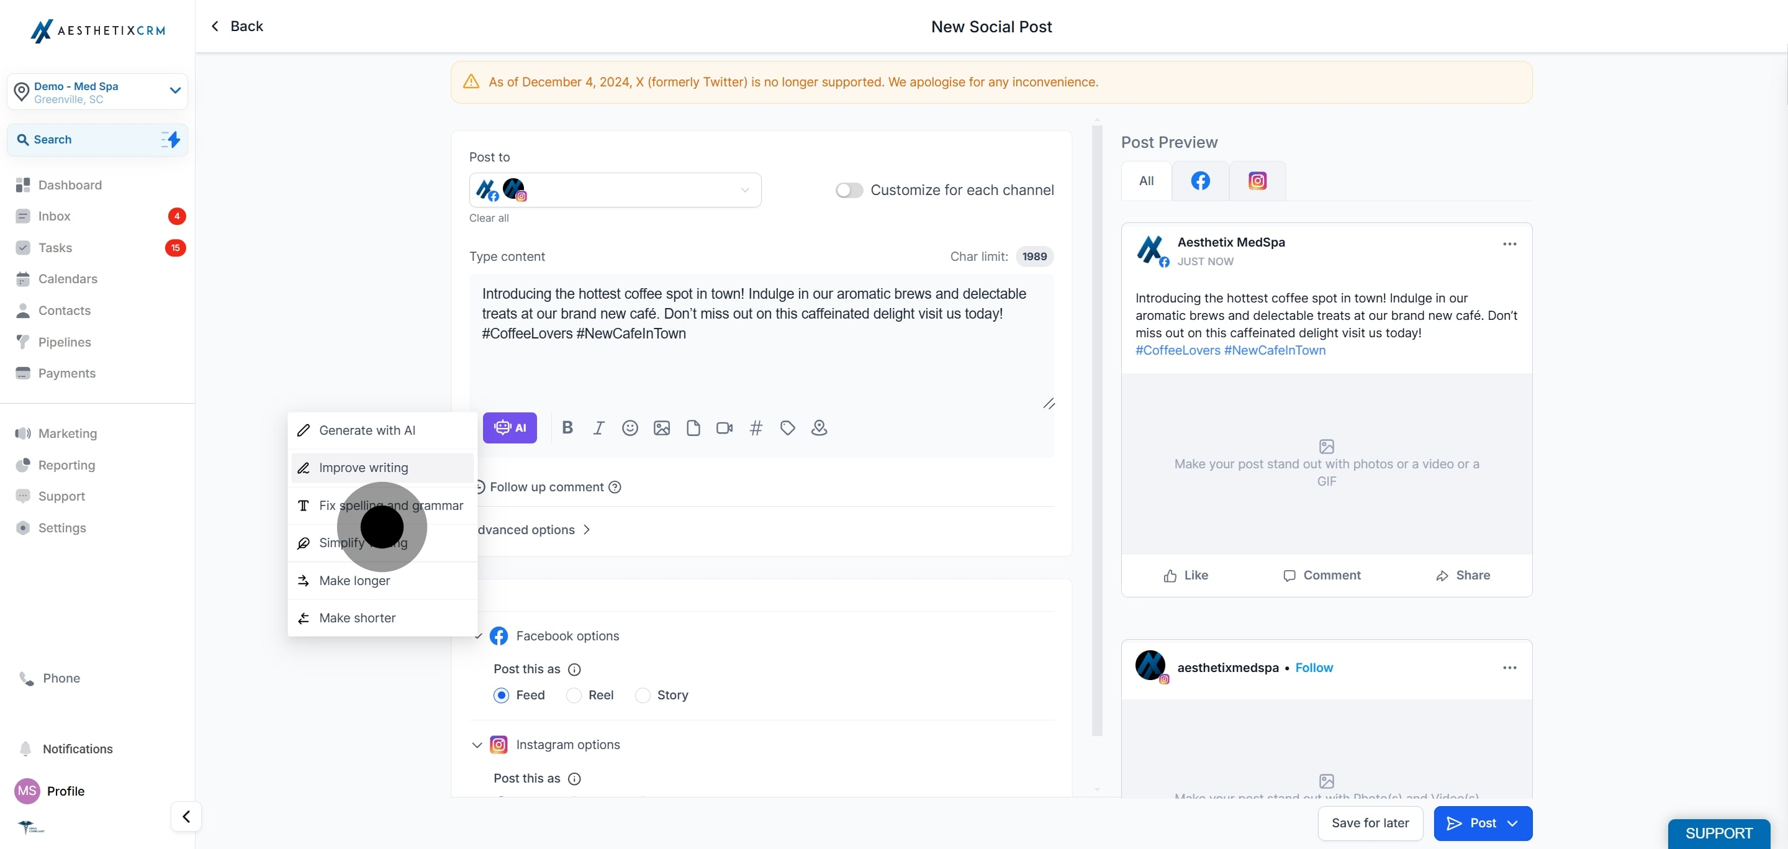Screen dimensions: 1788x849
Task: Collapse the Instagram options section
Action: [477, 745]
